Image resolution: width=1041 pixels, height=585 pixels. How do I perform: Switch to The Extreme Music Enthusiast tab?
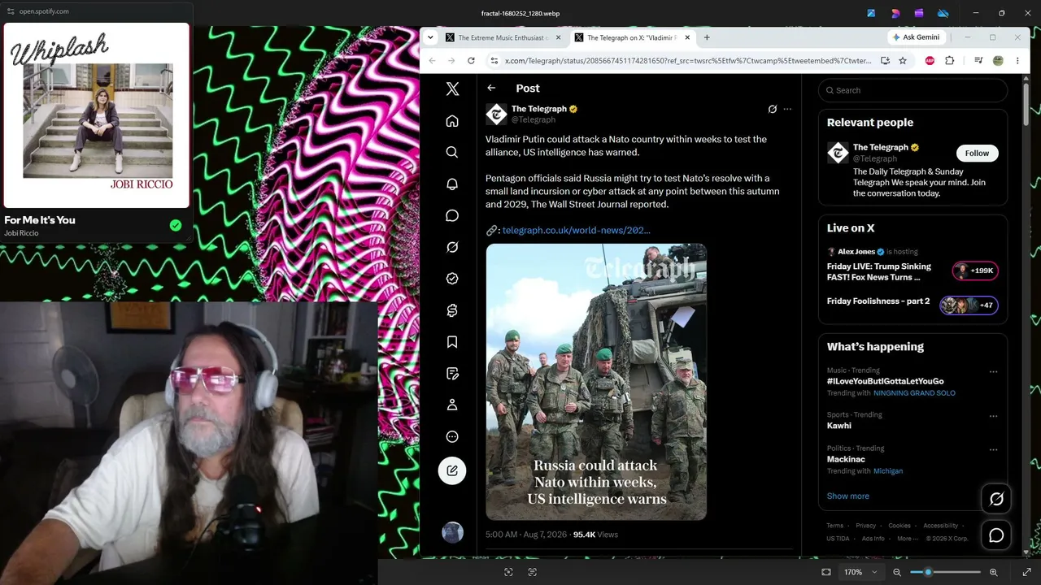(503, 37)
